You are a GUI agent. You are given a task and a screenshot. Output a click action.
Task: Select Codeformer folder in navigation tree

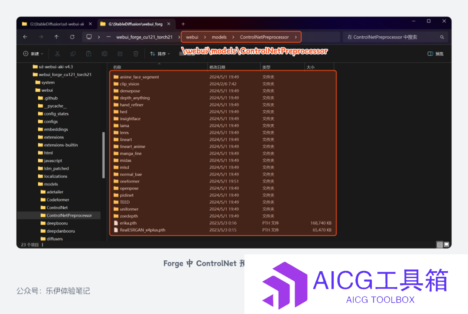coord(55,199)
